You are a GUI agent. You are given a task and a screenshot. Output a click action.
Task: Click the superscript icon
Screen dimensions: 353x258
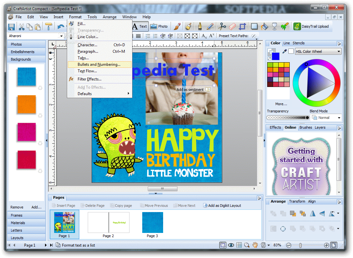212,36
